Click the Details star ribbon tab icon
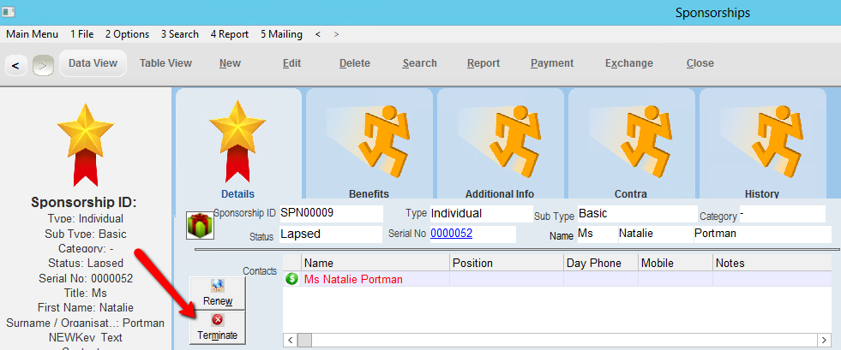 (x=237, y=139)
